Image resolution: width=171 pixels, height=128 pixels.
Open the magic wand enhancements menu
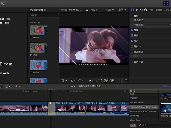point(73,81)
